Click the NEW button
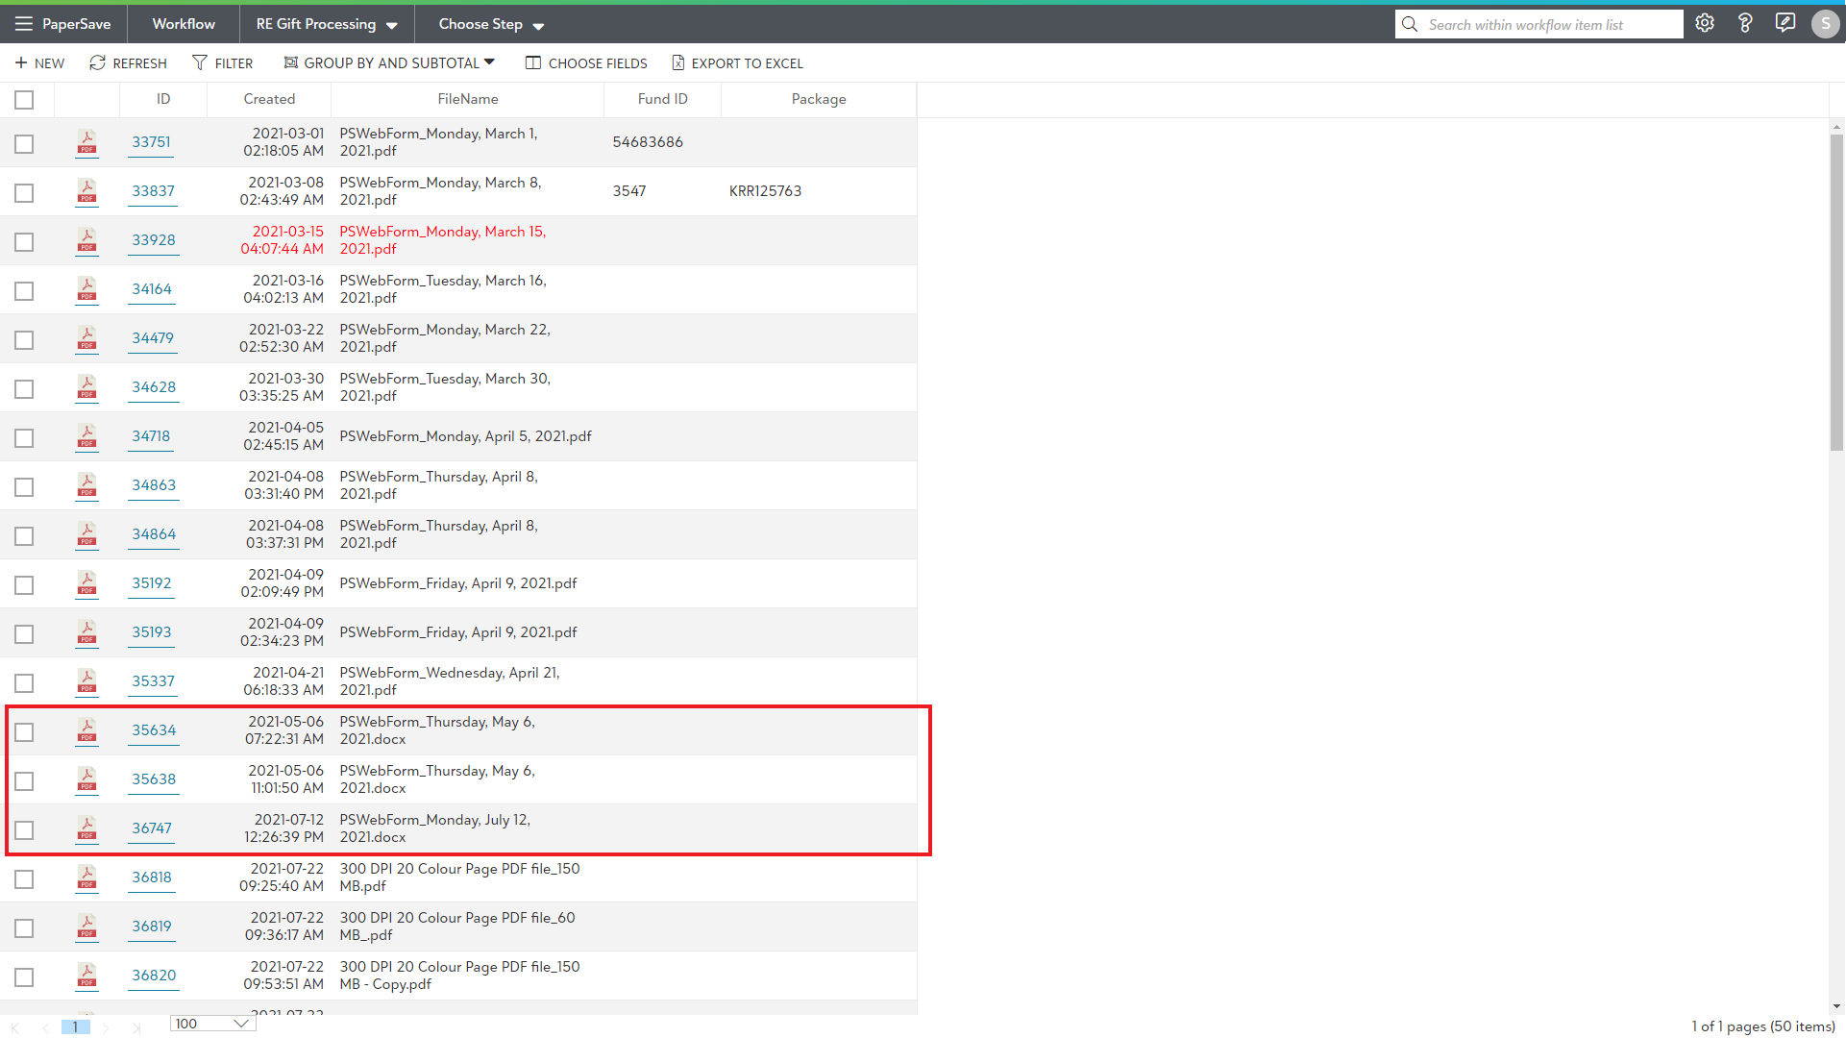Viewport: 1846px width, 1038px height. [x=40, y=63]
